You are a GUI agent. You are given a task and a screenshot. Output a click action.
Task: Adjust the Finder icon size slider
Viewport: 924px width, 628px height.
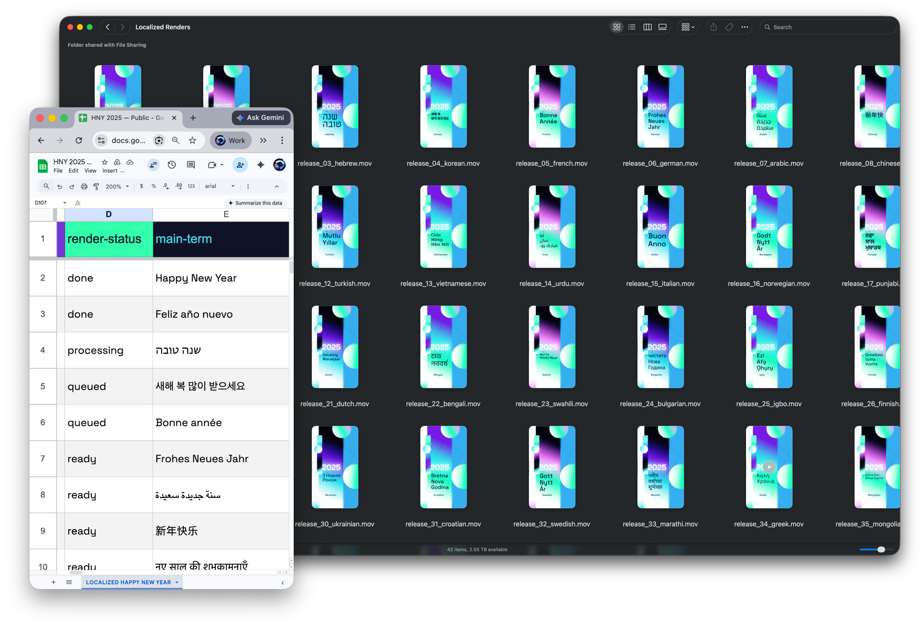coord(881,549)
